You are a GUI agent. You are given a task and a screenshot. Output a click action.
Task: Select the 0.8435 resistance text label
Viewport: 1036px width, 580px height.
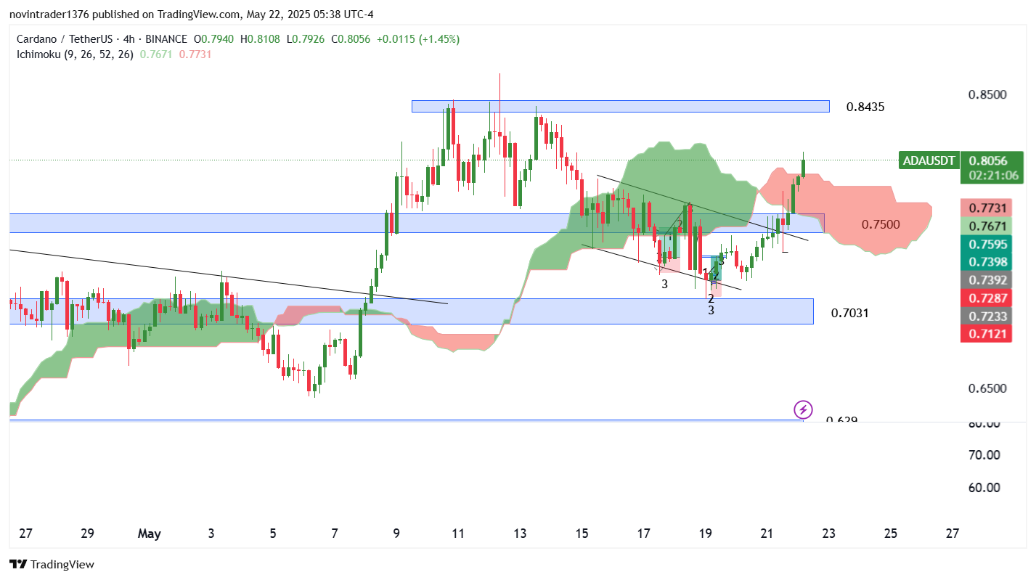[x=865, y=107]
